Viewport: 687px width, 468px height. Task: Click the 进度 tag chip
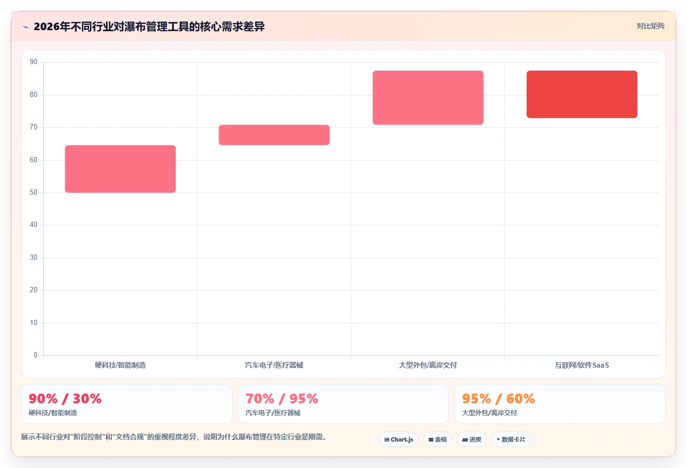(472, 439)
